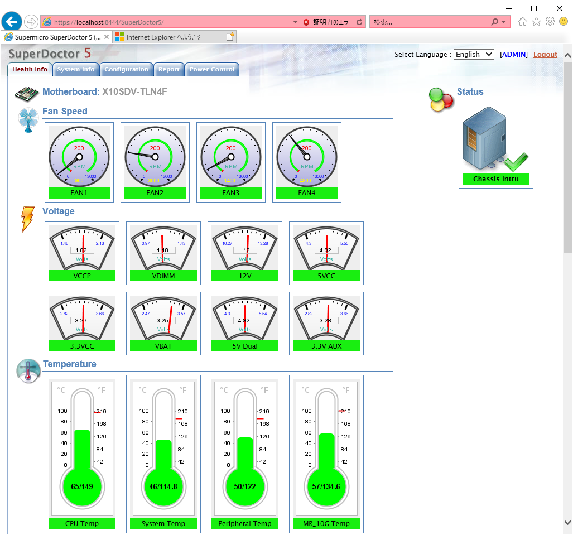Select the Health Info tab

[30, 69]
